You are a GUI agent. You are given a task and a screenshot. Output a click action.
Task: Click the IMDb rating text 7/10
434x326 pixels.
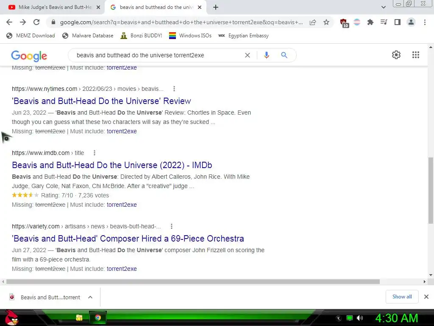(57, 195)
